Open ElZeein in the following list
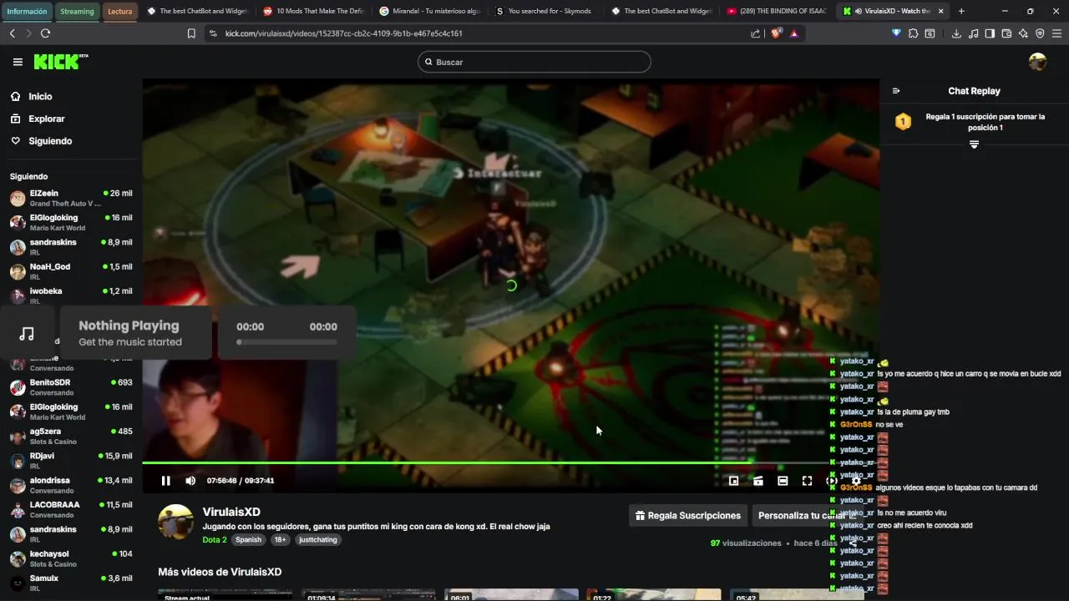The width and height of the screenshot is (1069, 601). click(71, 198)
